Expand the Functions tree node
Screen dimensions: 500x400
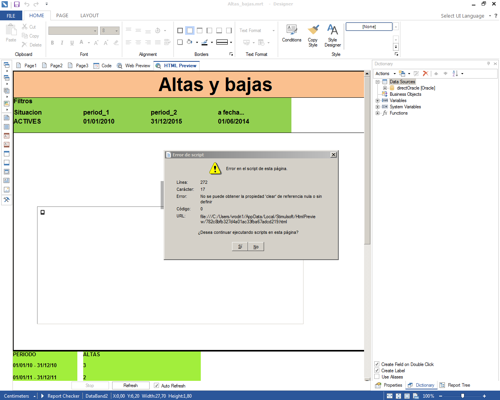click(378, 113)
